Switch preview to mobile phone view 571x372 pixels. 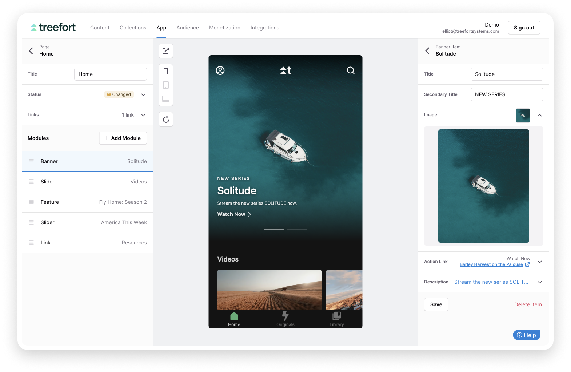(x=166, y=71)
